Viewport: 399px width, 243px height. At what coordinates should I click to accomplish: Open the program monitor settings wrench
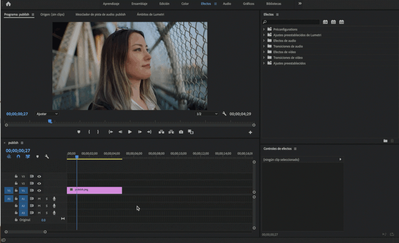pyautogui.click(x=224, y=114)
